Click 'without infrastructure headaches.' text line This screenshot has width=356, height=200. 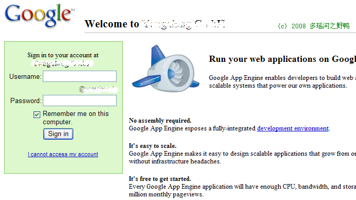(175, 161)
